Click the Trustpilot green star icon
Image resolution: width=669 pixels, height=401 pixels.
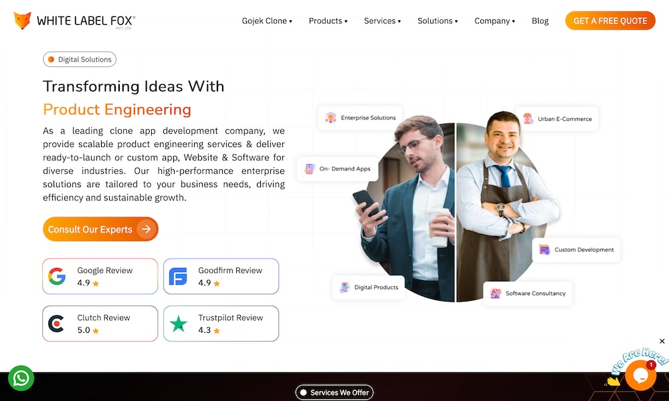pyautogui.click(x=179, y=323)
